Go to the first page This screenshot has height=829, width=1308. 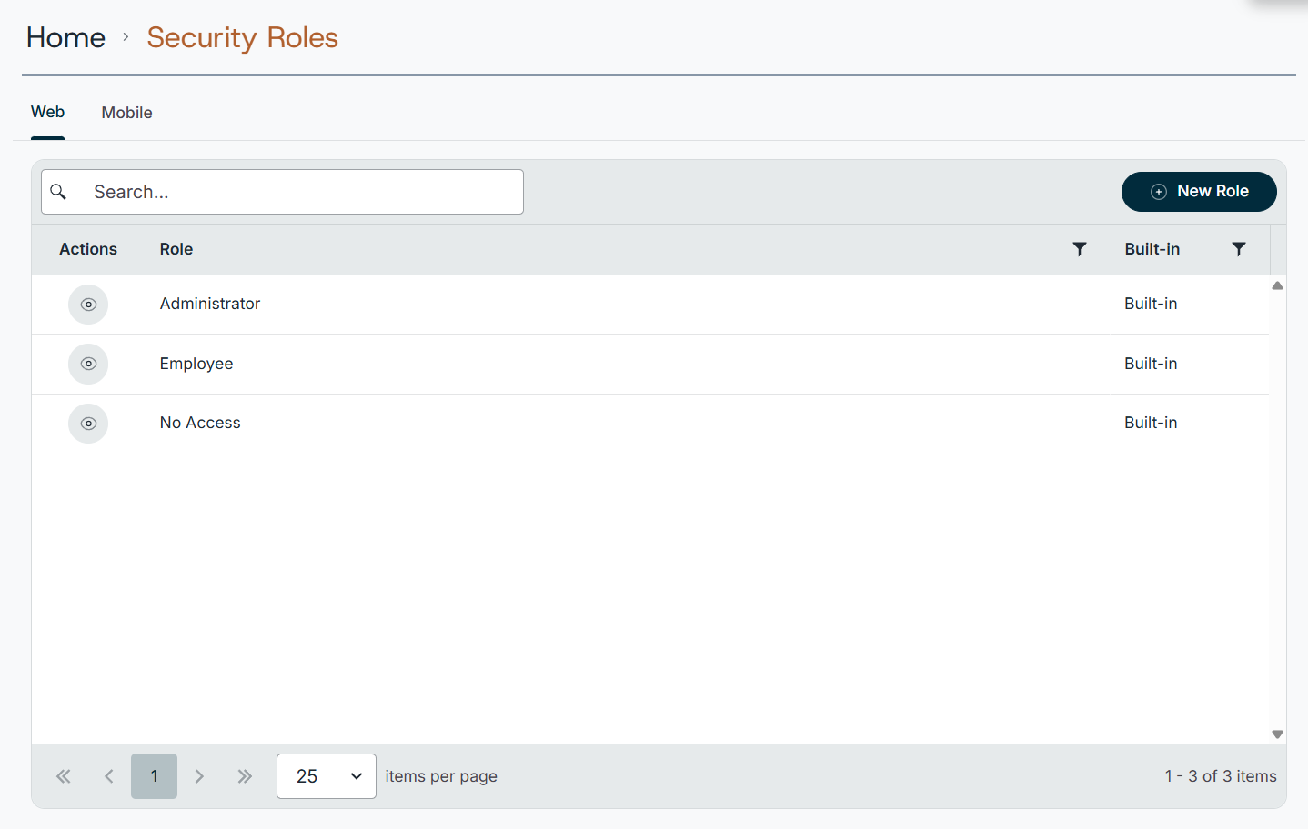[x=64, y=776]
